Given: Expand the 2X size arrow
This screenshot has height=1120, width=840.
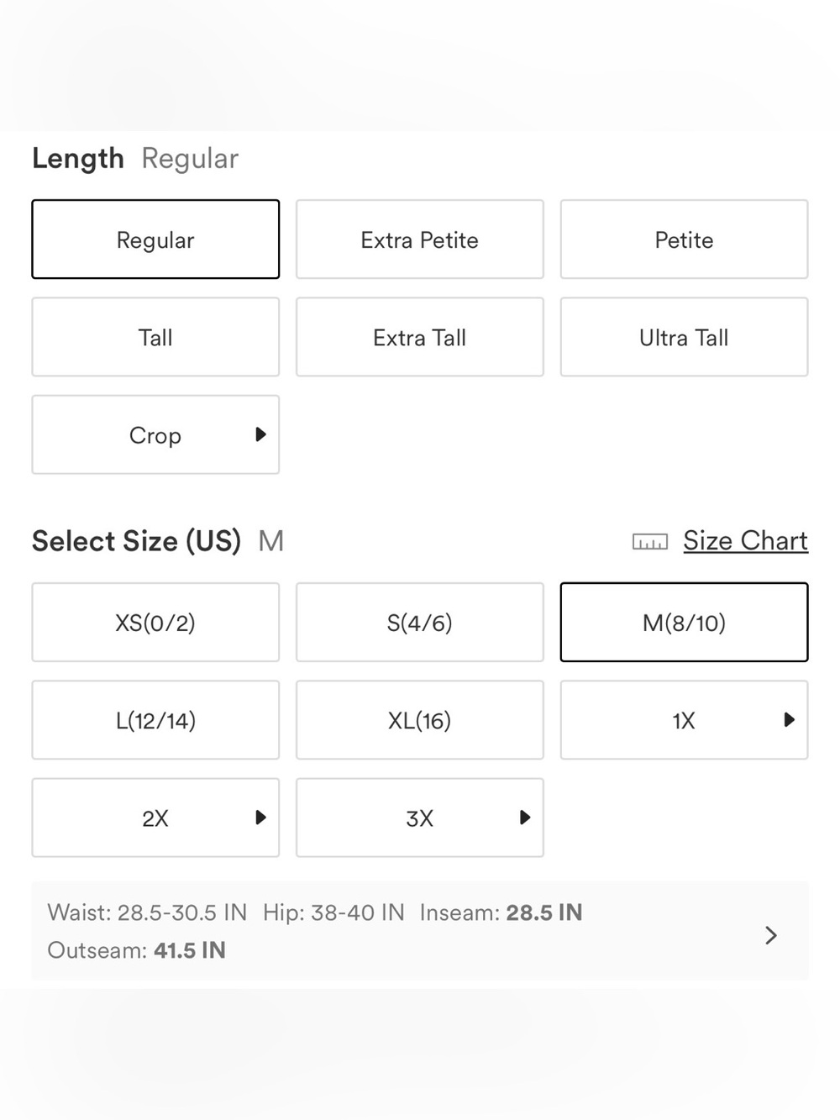Looking at the screenshot, I should point(260,818).
